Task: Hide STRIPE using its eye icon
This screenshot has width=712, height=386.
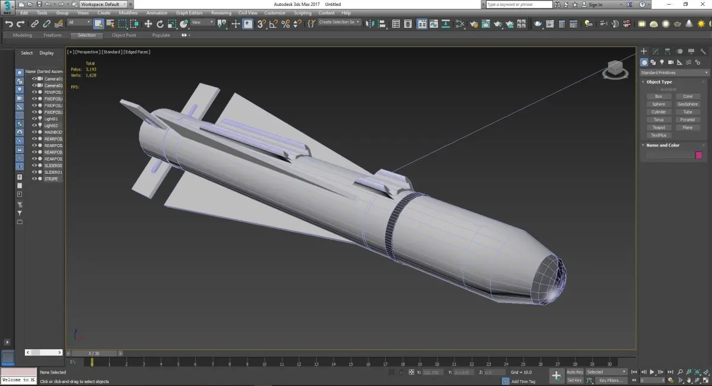Action: pyautogui.click(x=34, y=178)
